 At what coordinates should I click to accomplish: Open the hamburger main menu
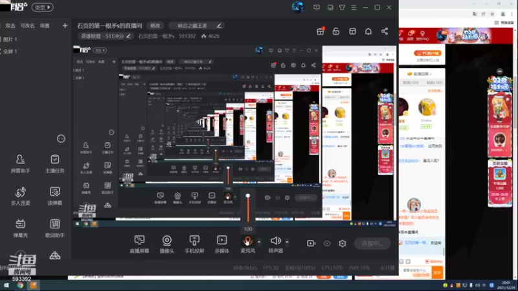click(354, 7)
